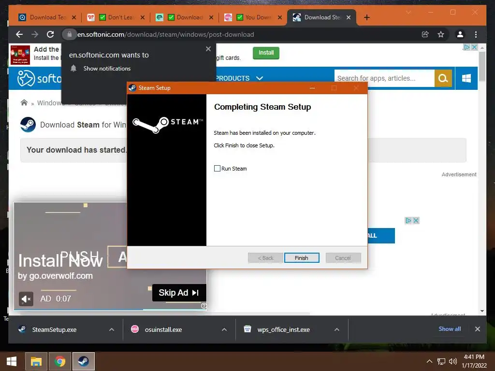
Task: Expand osuinstall.exe download options
Action: coord(224,329)
